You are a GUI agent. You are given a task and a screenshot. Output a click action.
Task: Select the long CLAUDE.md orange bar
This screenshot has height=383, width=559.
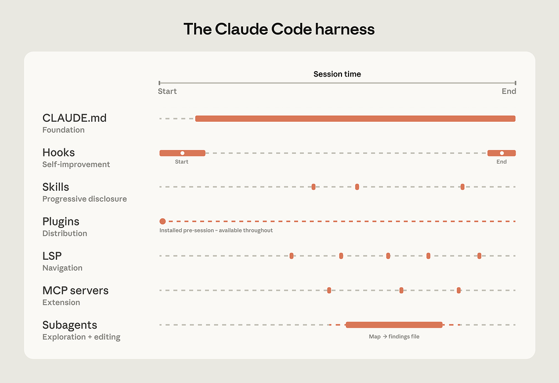click(355, 118)
